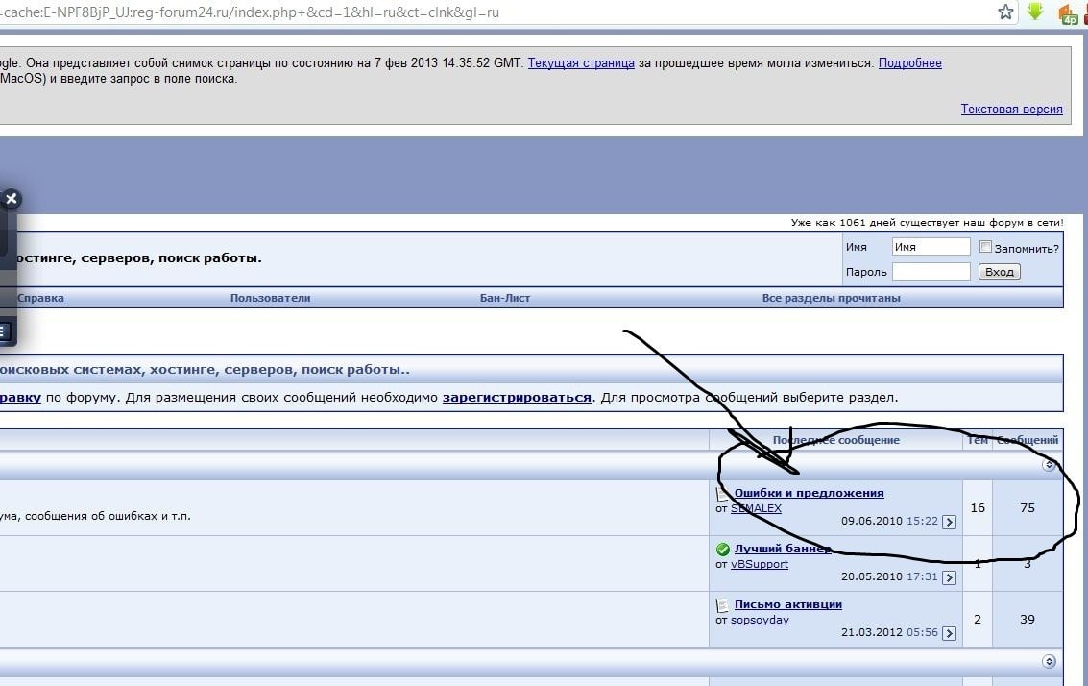The height and width of the screenshot is (686, 1088).
Task: Close the dark overlay panel with X
Action: coord(11,200)
